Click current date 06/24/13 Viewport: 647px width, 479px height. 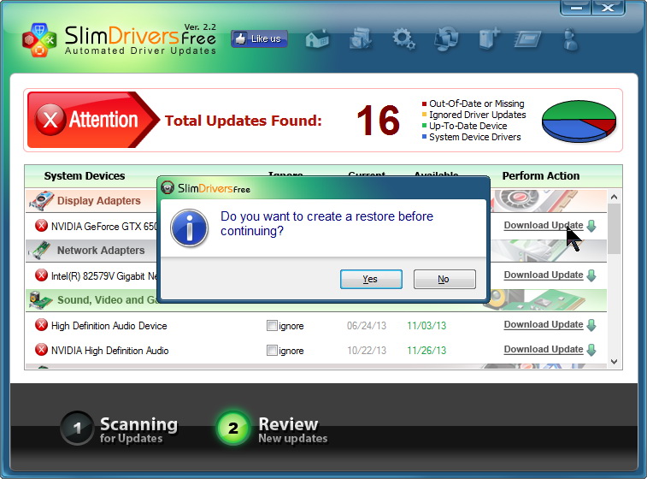(367, 326)
